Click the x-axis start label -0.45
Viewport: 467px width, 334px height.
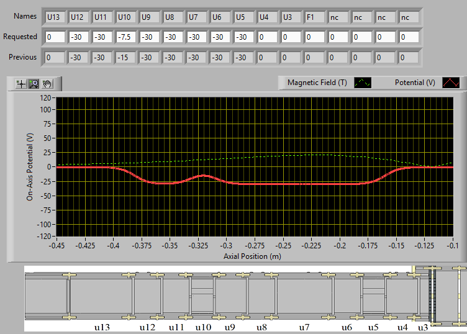57,246
